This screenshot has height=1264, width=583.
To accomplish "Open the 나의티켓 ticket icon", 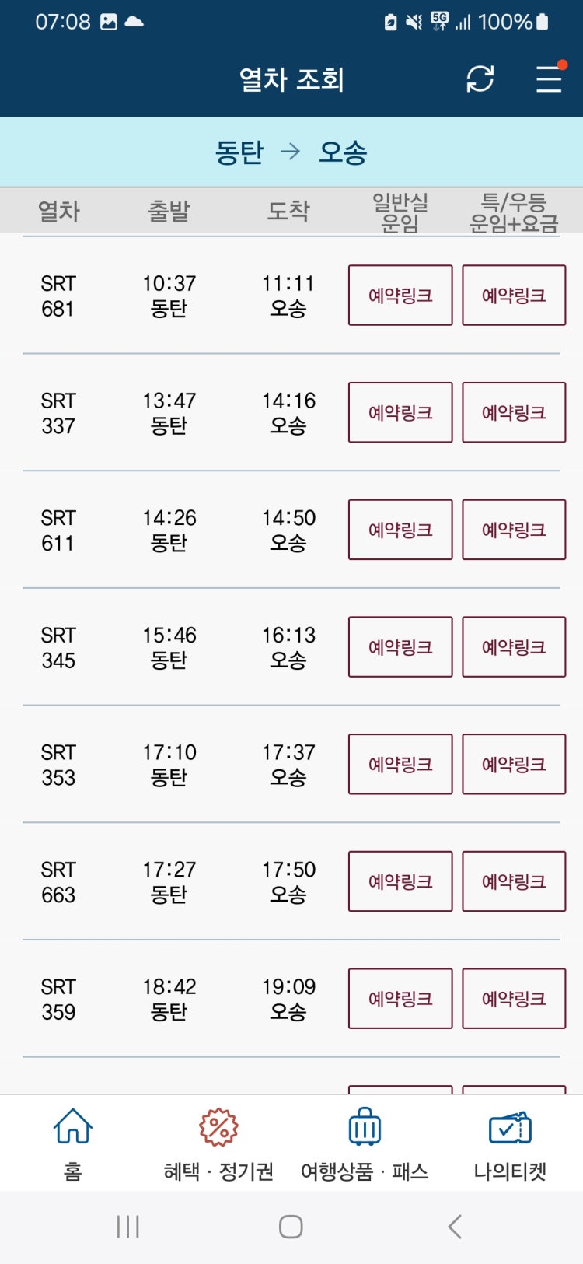I will coord(510,1128).
